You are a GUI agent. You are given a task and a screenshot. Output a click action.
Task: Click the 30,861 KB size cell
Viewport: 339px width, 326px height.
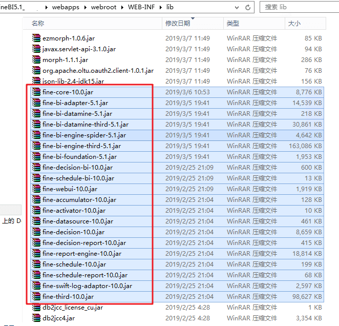coord(307,124)
